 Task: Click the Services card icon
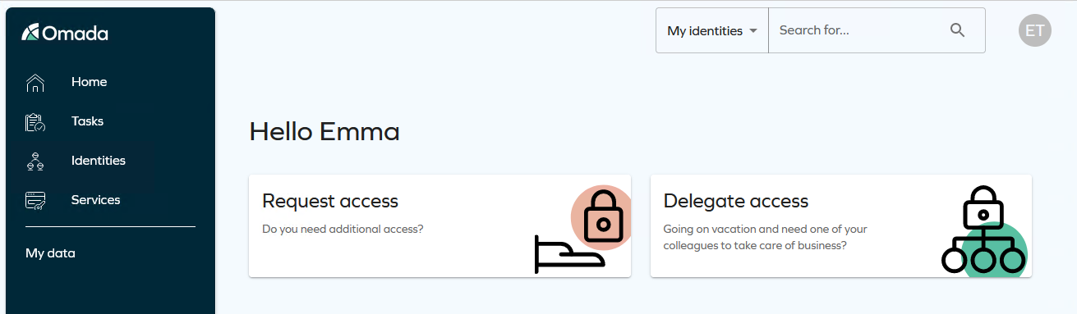click(x=35, y=200)
